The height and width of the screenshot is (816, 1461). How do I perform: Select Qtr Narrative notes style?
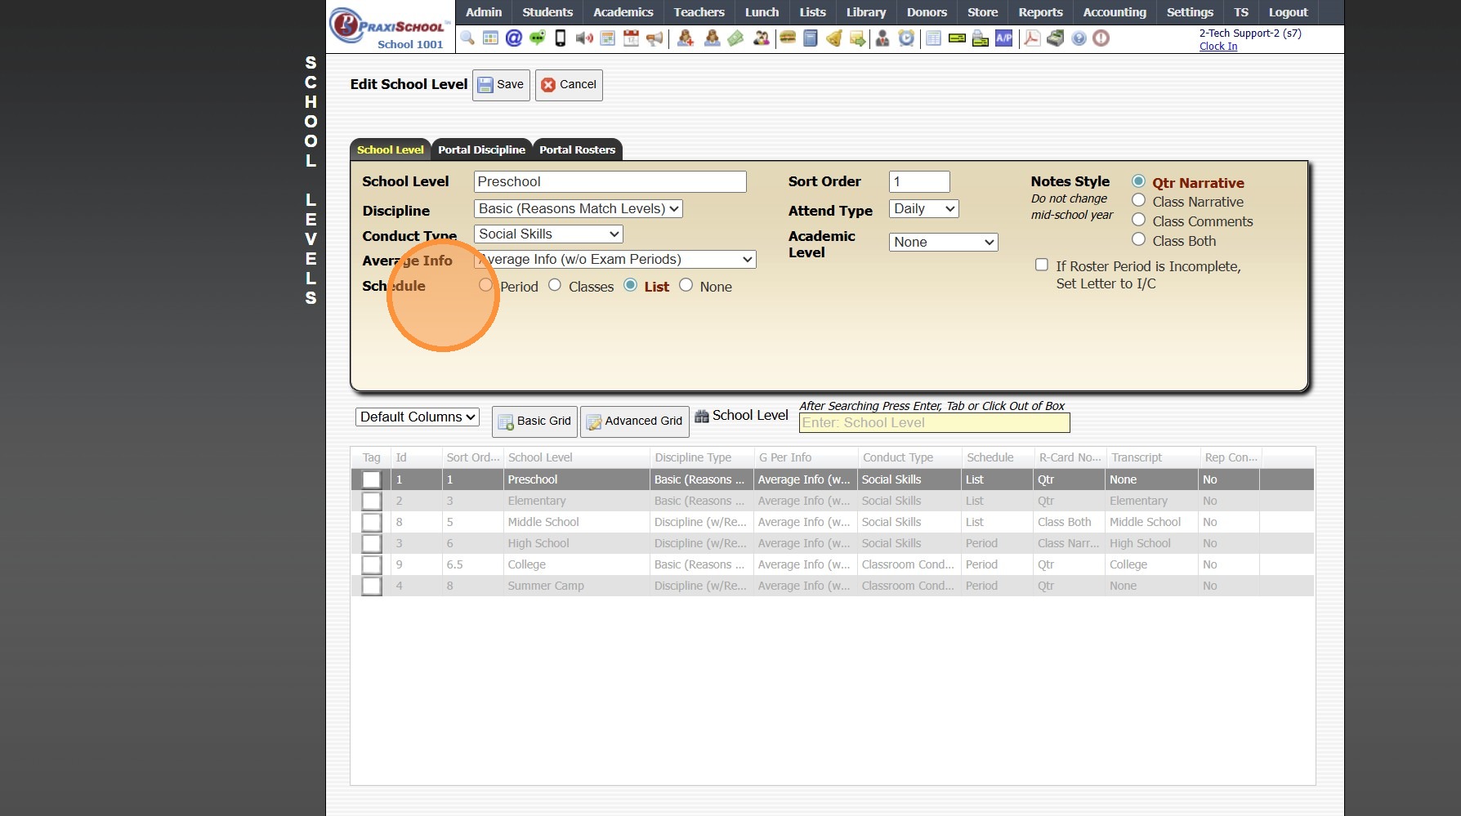(1138, 181)
